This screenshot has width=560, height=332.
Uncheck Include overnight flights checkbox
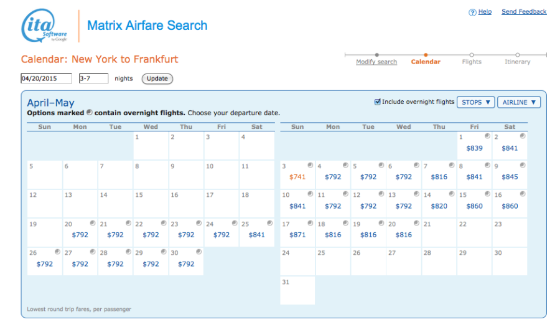378,102
